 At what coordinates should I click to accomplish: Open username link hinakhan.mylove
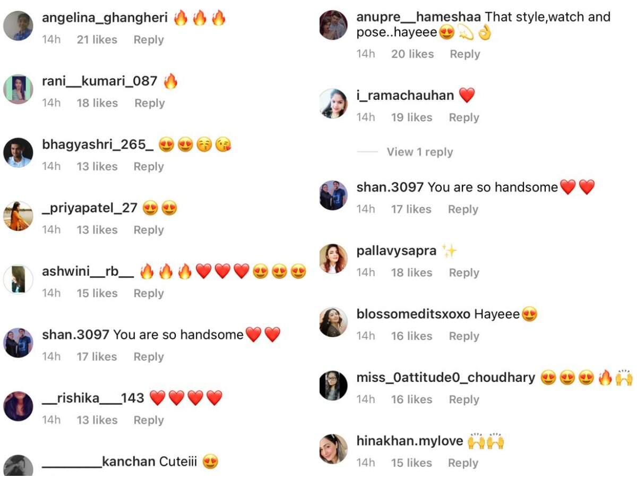point(410,441)
